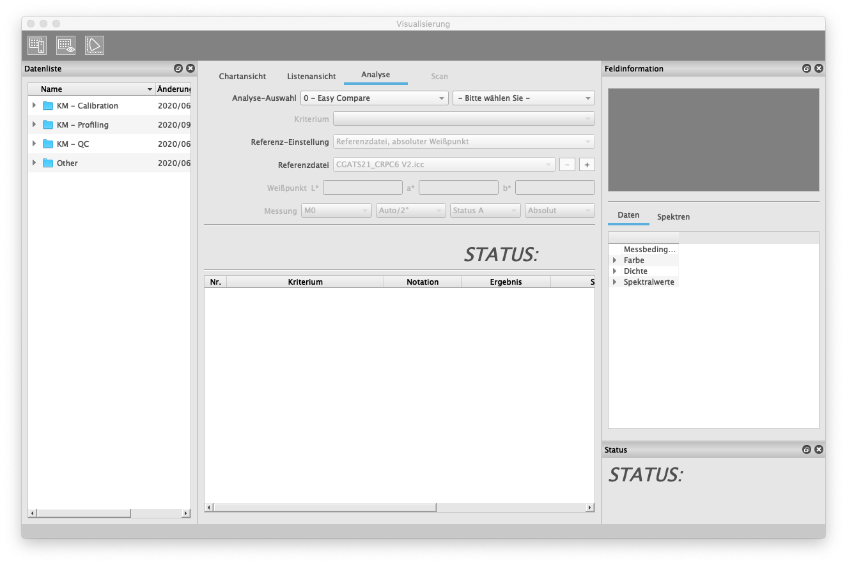Click the KM – Profiling folder icon
This screenshot has width=847, height=565.
coord(48,124)
